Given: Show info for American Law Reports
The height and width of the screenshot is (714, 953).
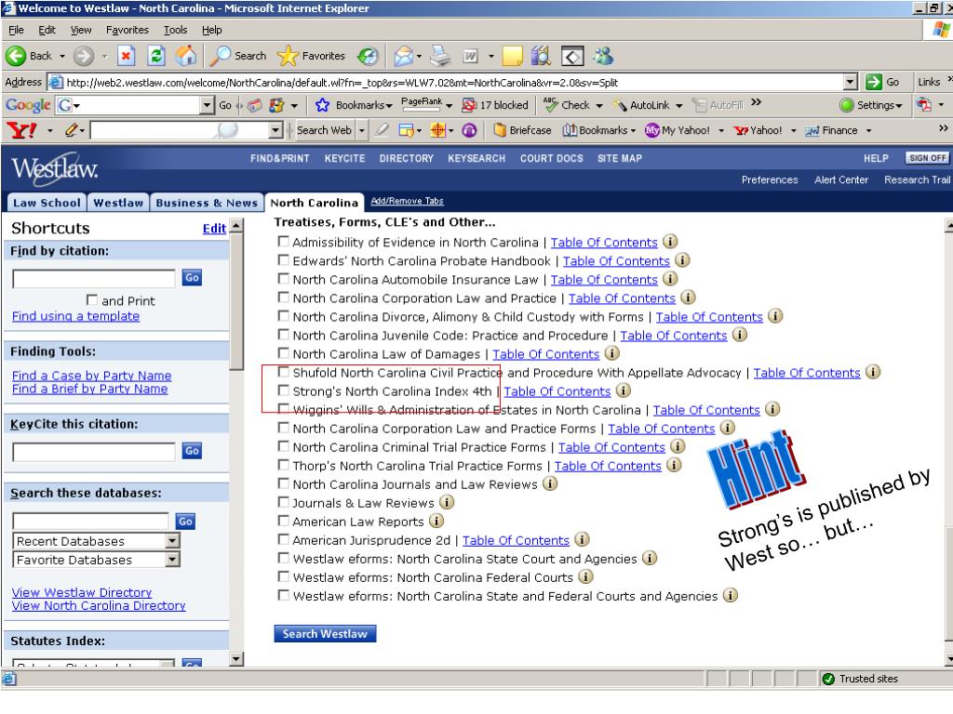Looking at the screenshot, I should pyautogui.click(x=436, y=521).
